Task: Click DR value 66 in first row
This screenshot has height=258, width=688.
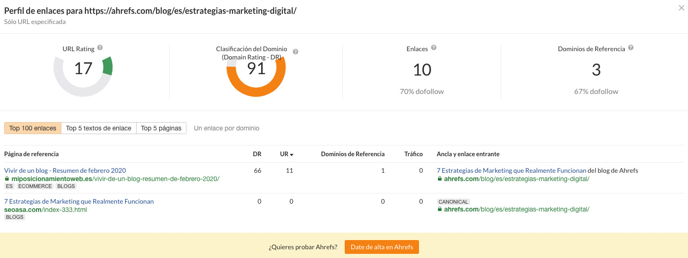Action: coord(257,170)
